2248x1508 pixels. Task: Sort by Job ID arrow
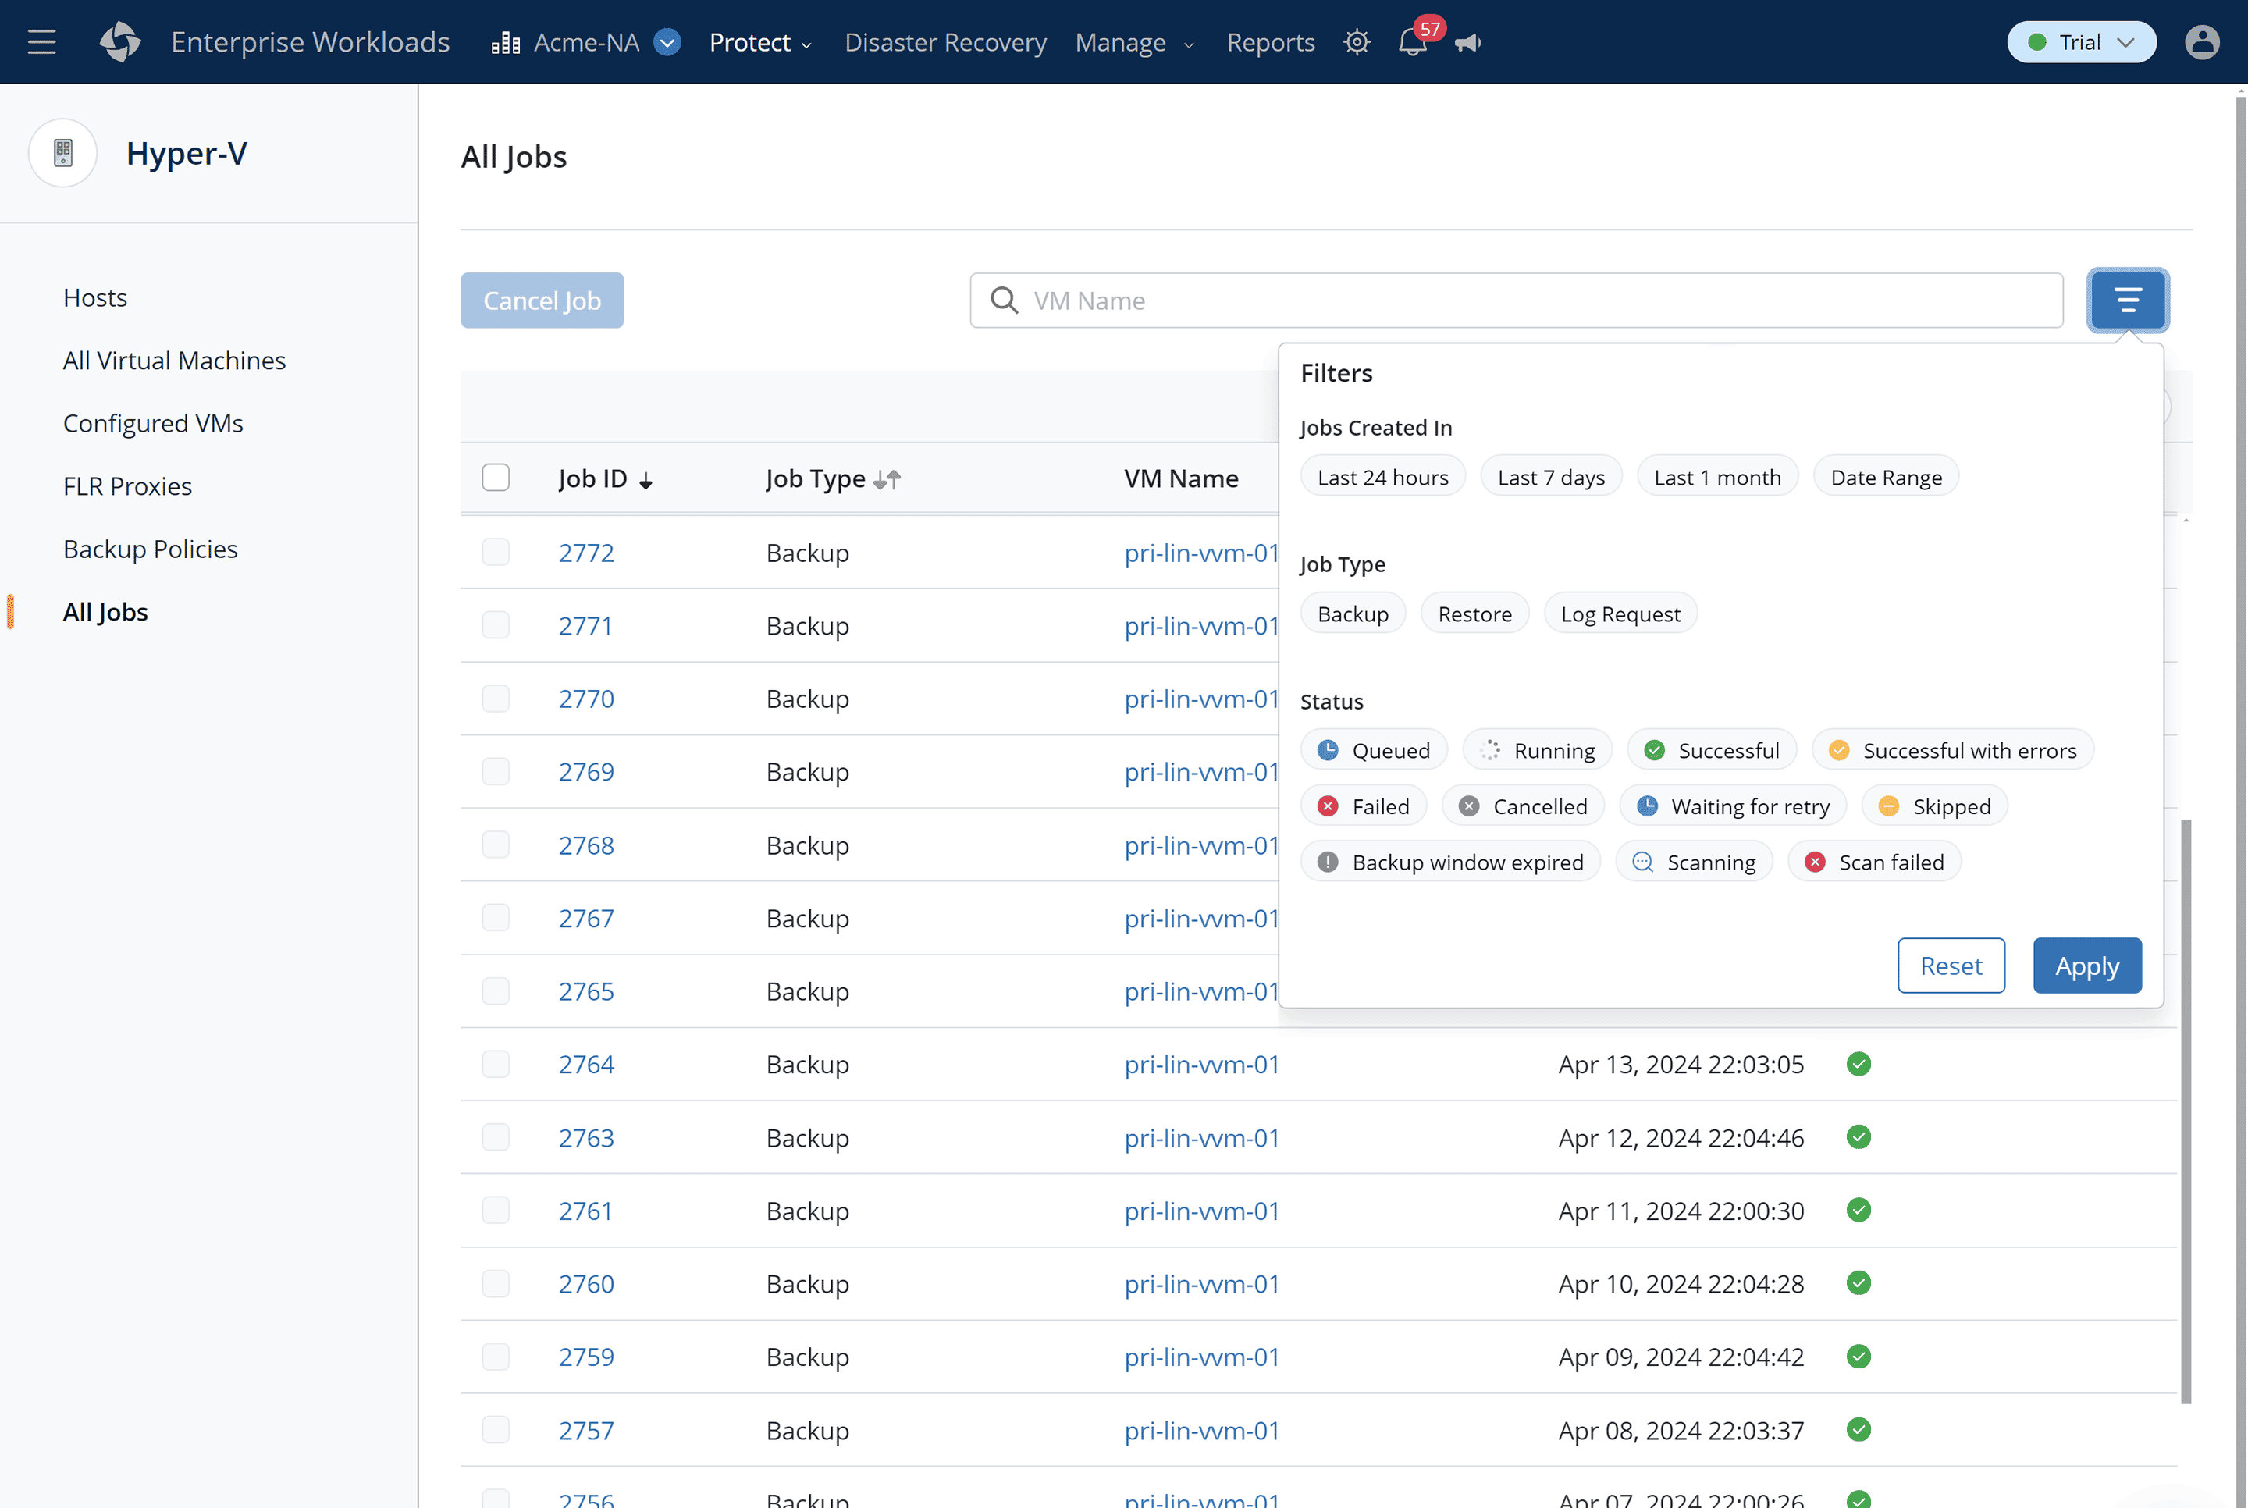pos(646,480)
